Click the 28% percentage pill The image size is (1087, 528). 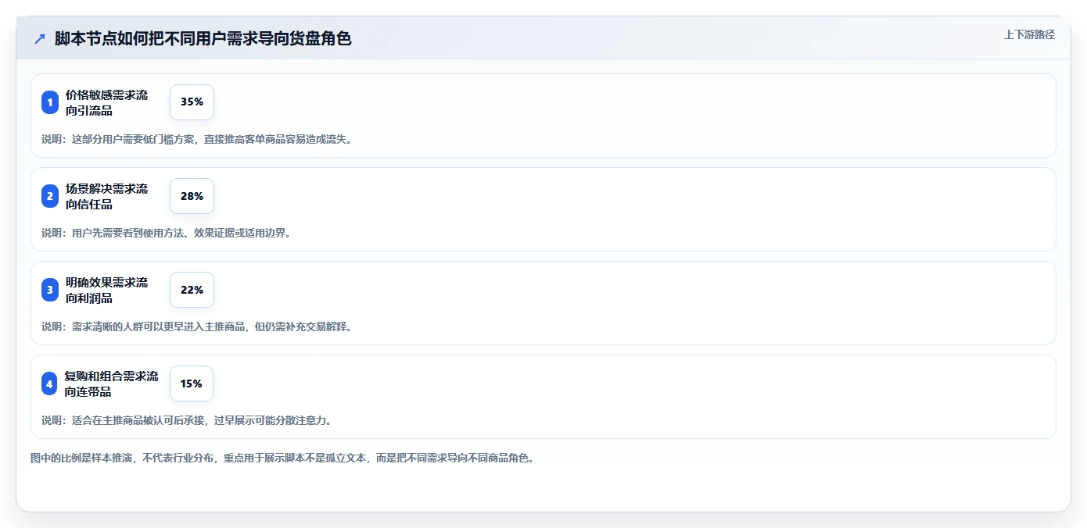coord(192,196)
